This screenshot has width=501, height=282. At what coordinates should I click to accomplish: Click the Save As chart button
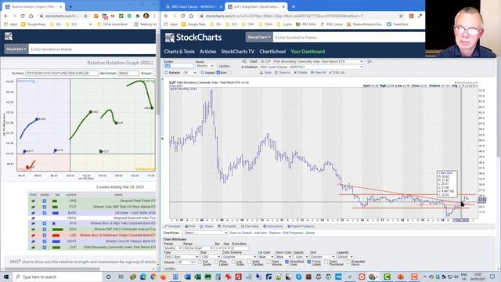283,73
